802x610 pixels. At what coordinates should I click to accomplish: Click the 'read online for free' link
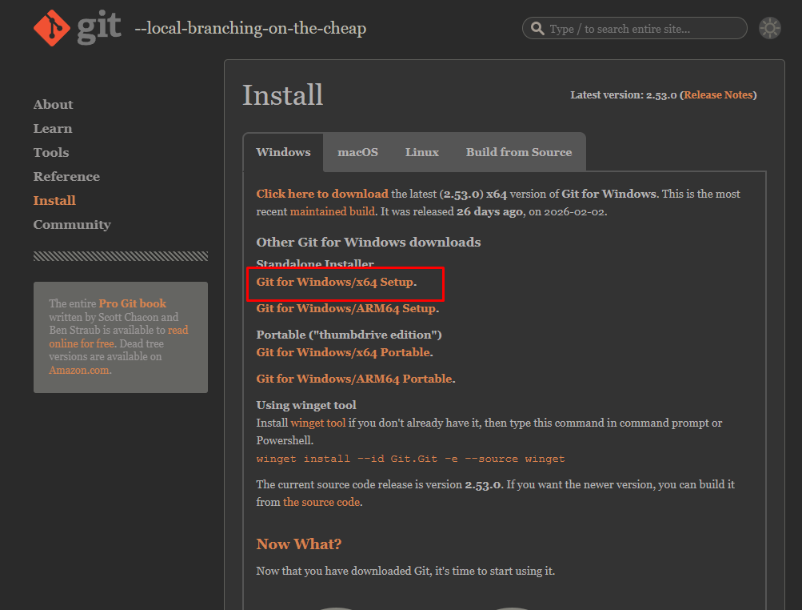[x=118, y=336]
